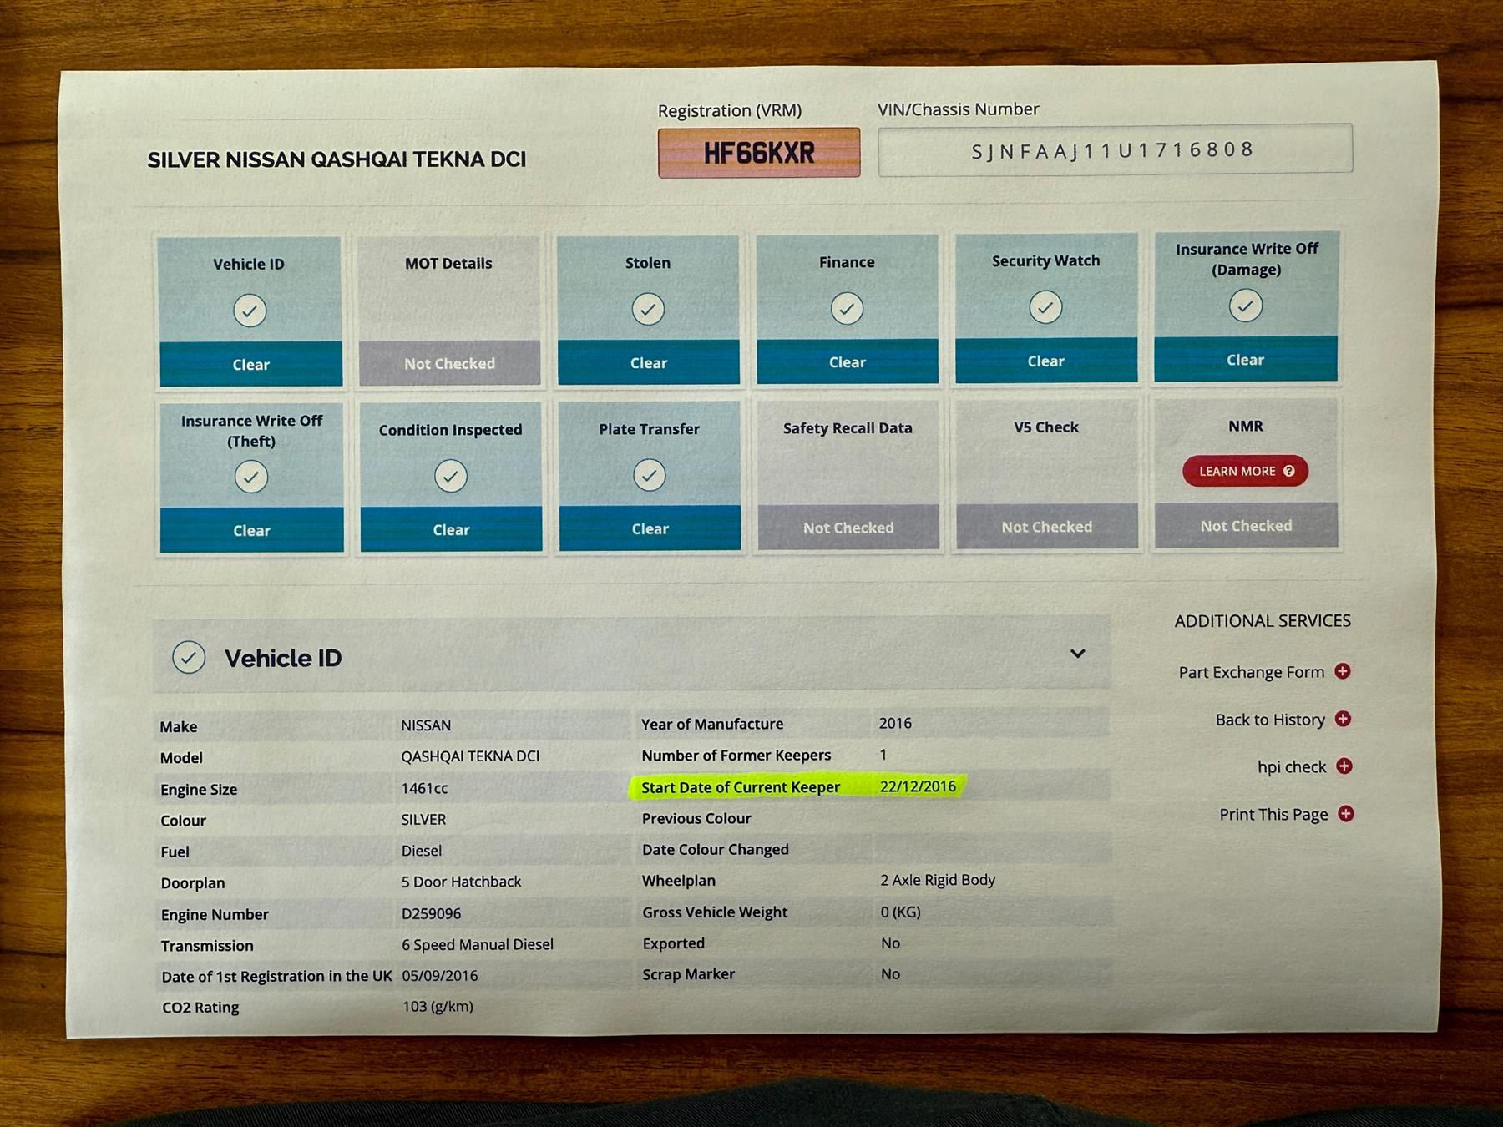The height and width of the screenshot is (1127, 1503).
Task: Click the Clear bar under Stolen tile
Action: [x=649, y=362]
